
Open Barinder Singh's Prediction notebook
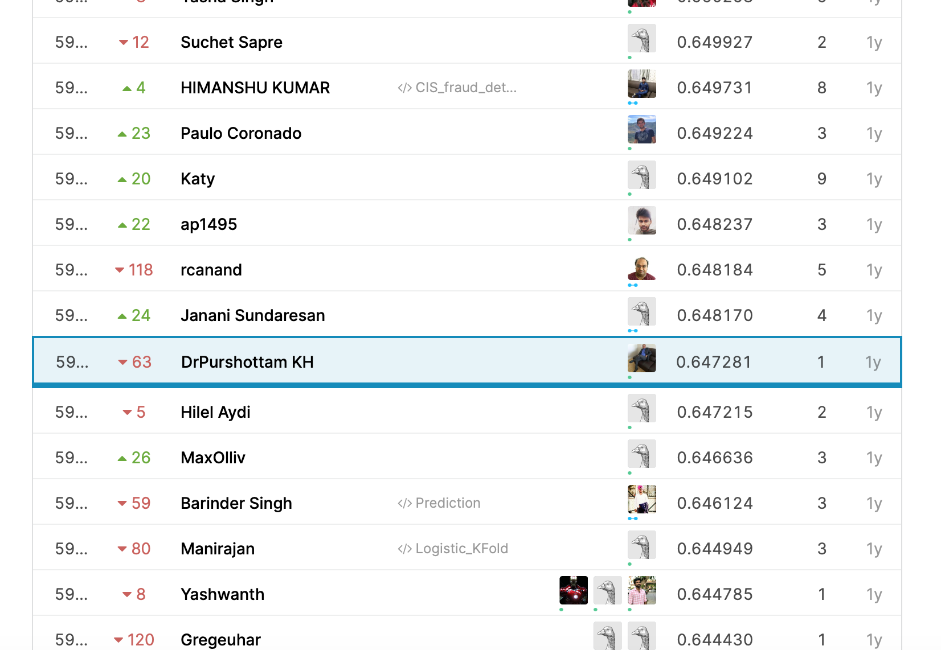tap(439, 503)
